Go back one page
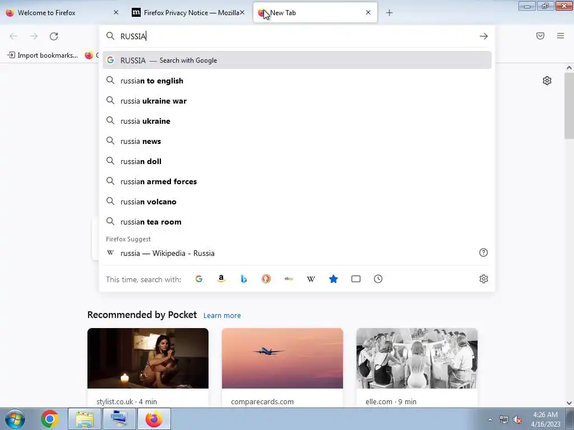This screenshot has width=574, height=430. pos(13,36)
